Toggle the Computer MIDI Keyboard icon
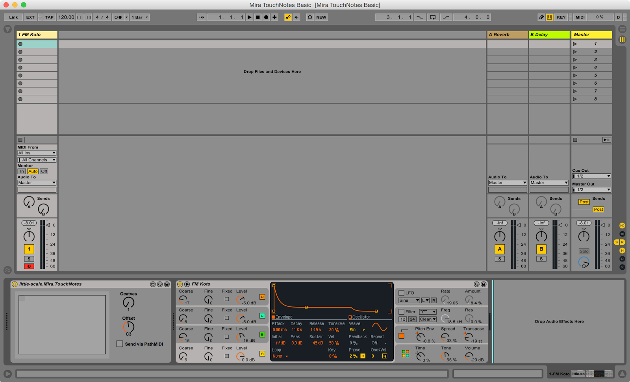The height and width of the screenshot is (382, 630). tap(550, 17)
